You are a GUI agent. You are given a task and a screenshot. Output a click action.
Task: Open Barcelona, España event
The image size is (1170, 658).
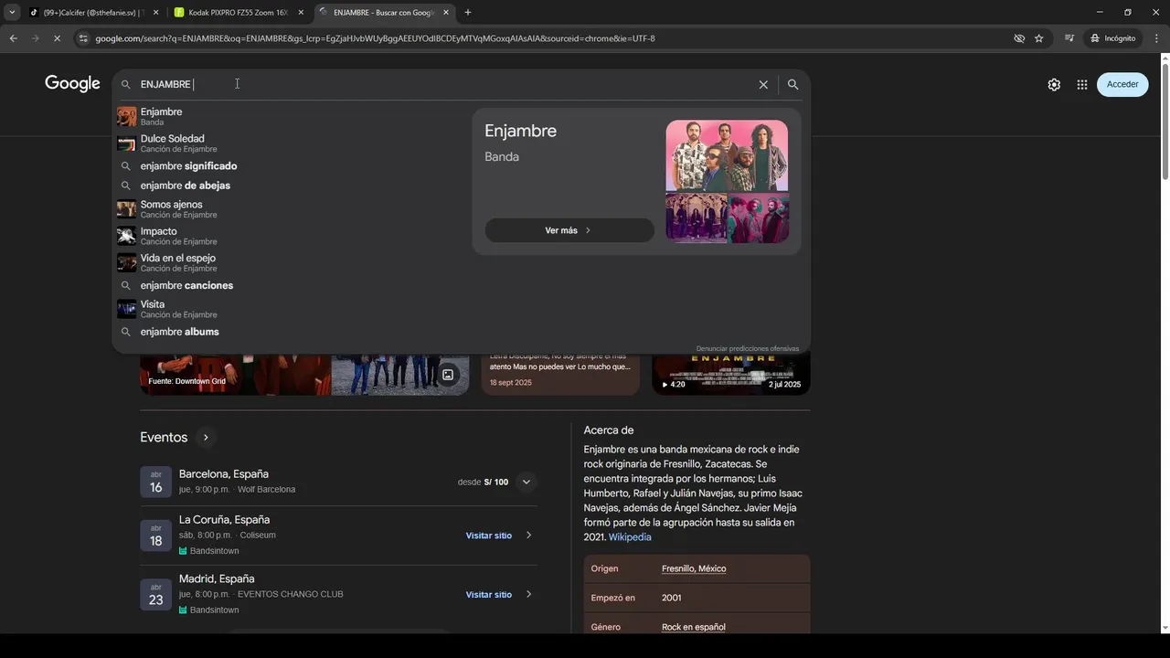pos(224,474)
